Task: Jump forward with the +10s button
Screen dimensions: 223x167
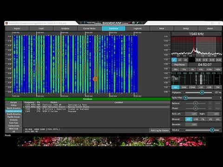Action: (x=210, y=70)
